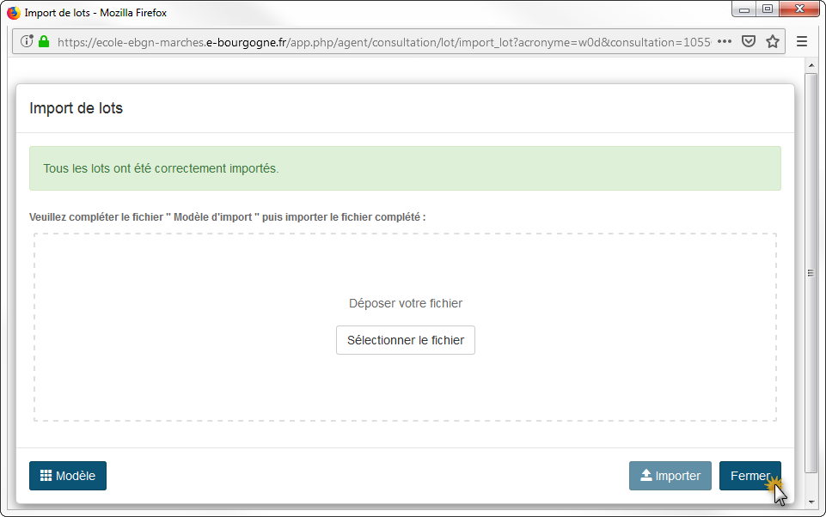This screenshot has height=517, width=826.
Task: Minimize the Firefox window
Action: (x=743, y=9)
